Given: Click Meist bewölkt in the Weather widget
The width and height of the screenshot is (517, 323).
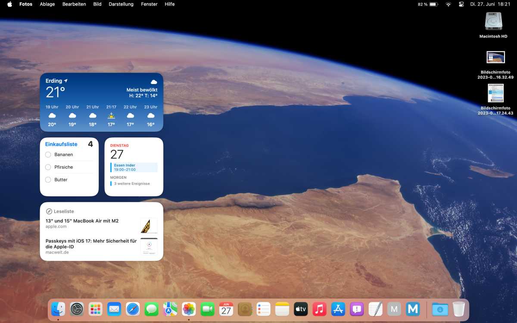Looking at the screenshot, I should click(142, 90).
